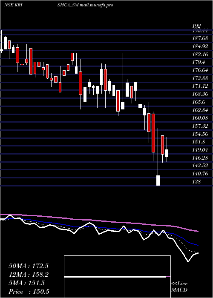Viewport: 213px width, 298px height.
Task: Click the 154.56 axis label
Action: coord(200,134)
